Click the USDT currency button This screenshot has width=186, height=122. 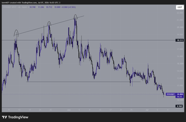tap(180, 7)
